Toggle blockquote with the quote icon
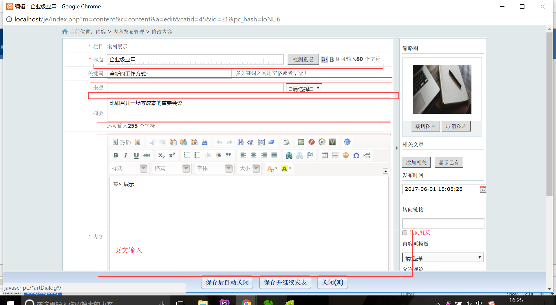Screen dimensions: 556x305 click(228, 155)
